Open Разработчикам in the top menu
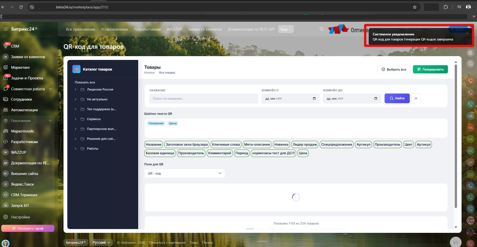 click(147, 29)
